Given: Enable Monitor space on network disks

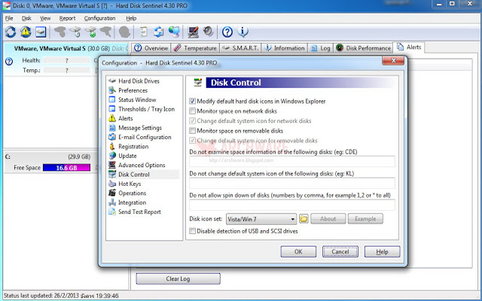Looking at the screenshot, I should coord(193,111).
